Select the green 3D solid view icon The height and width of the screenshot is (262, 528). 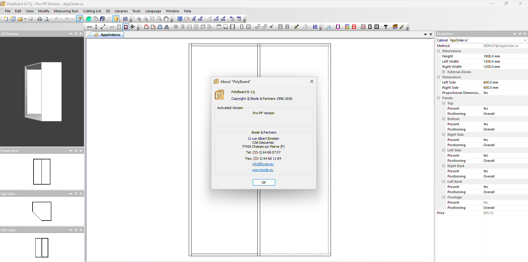pos(89,19)
